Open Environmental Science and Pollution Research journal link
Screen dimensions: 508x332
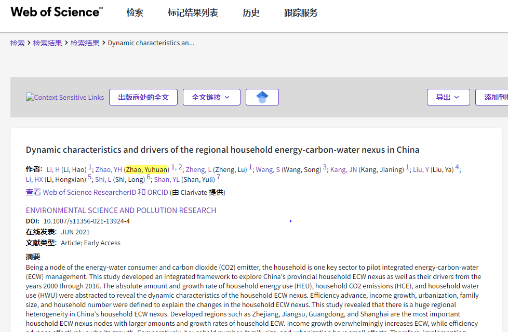tap(121, 210)
